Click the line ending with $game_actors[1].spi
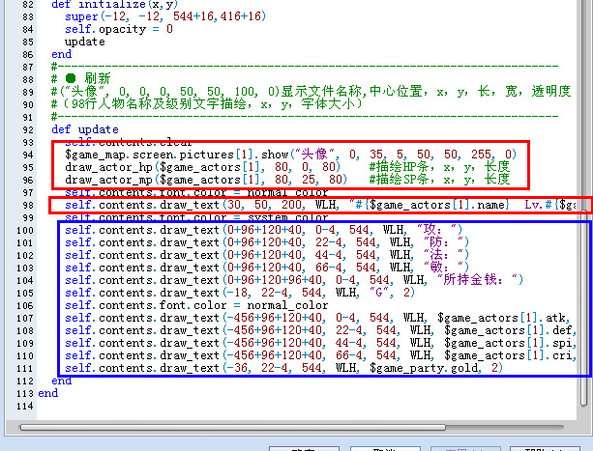Viewport: 593px width, 451px height. [x=320, y=343]
